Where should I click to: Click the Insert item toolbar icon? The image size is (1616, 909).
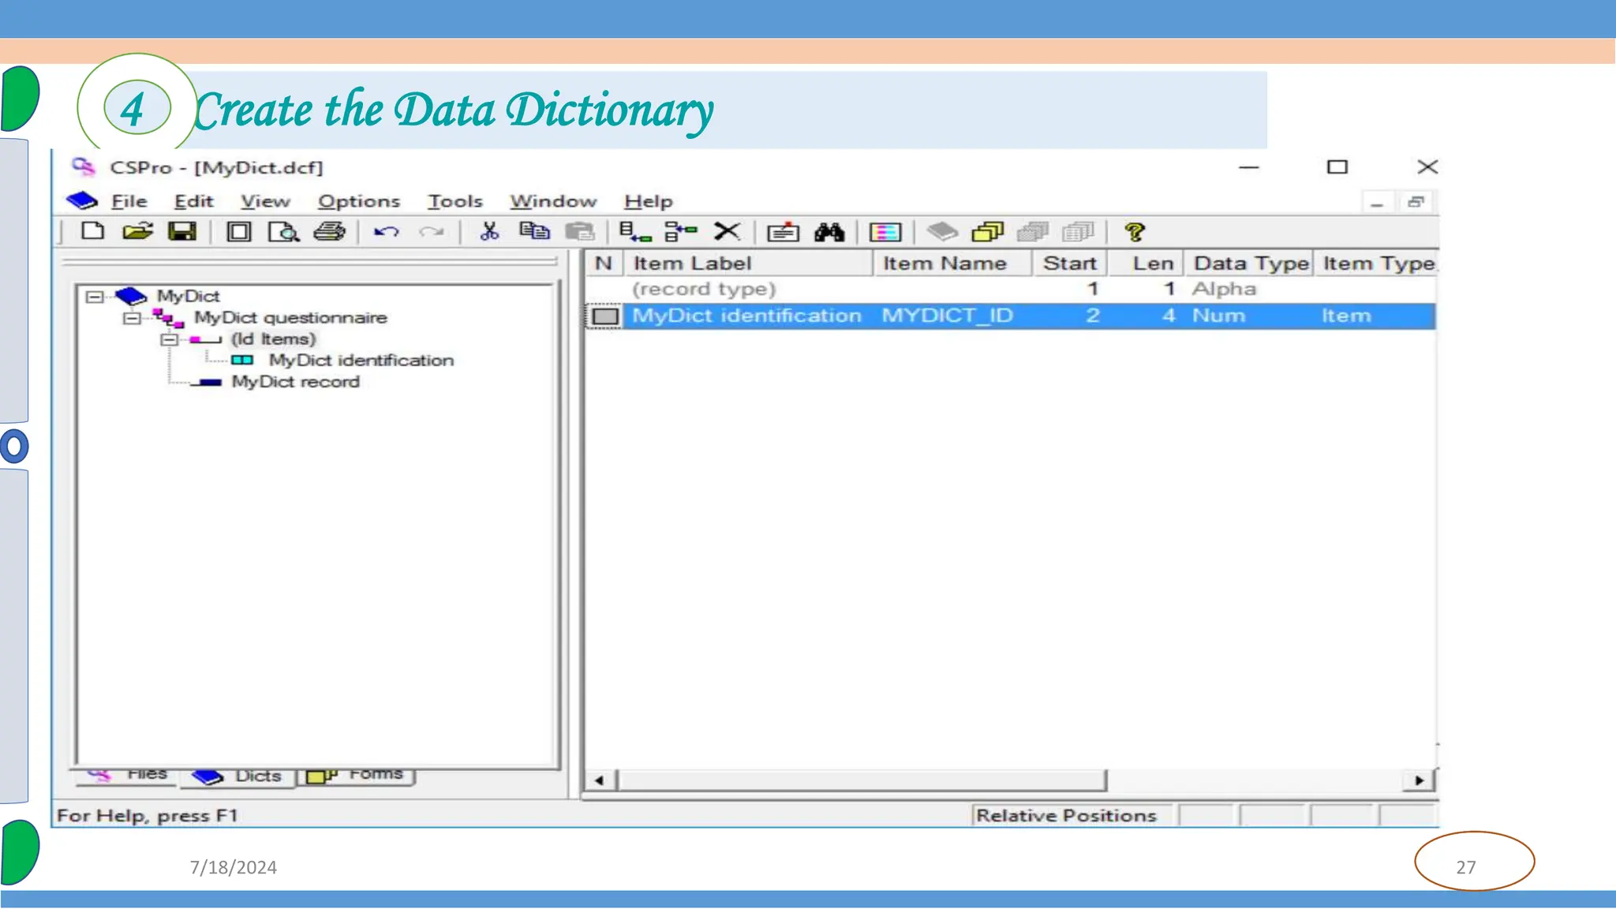pos(681,231)
